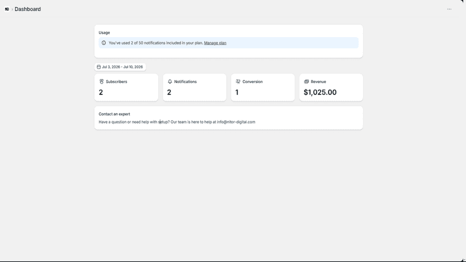466x262 pixels.
Task: Click the Usage section heading
Action: [104, 33]
